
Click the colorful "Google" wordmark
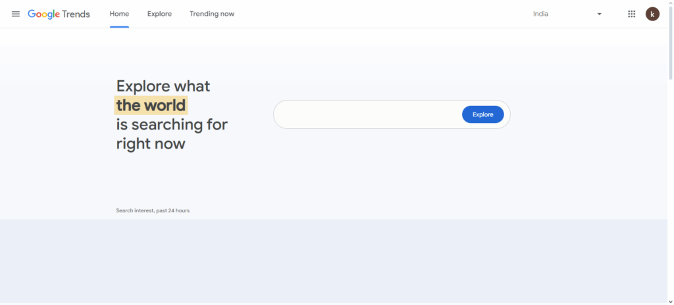43,14
